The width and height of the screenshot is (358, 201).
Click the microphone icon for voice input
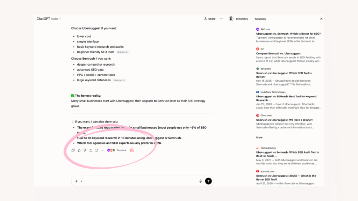pyautogui.click(x=200, y=181)
